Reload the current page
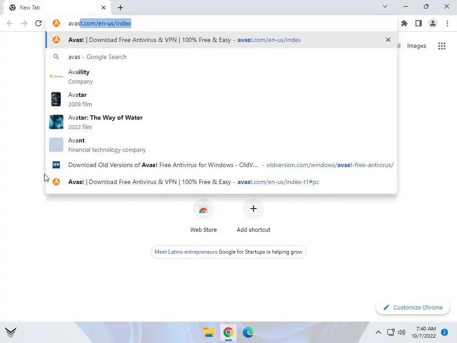Screen dimensions: 457x343 click(x=38, y=23)
